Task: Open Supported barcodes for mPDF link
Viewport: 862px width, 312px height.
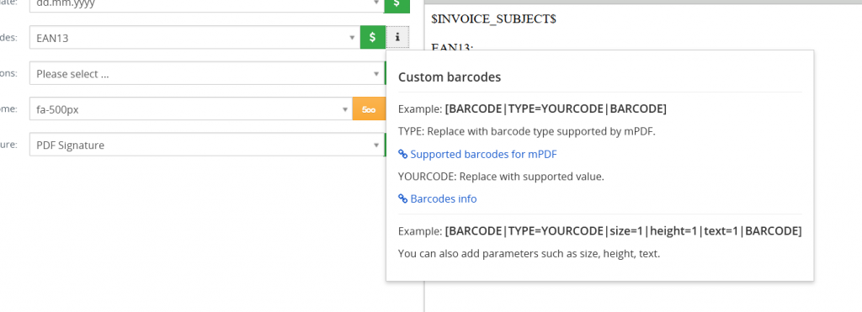Action: point(483,155)
